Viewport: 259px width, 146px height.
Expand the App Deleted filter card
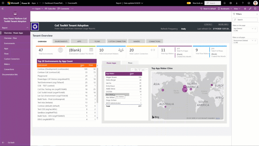click(x=252, y=29)
